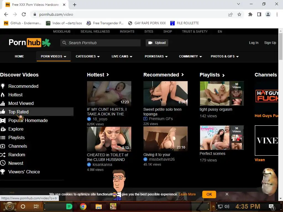Dismiss the cookie banner with the X
Image resolution: width=283 pixels, height=212 pixels.
[227, 194]
